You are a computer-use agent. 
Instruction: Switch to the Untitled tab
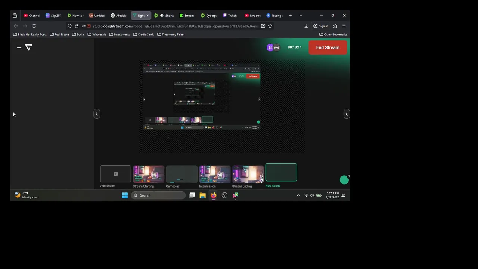click(97, 16)
